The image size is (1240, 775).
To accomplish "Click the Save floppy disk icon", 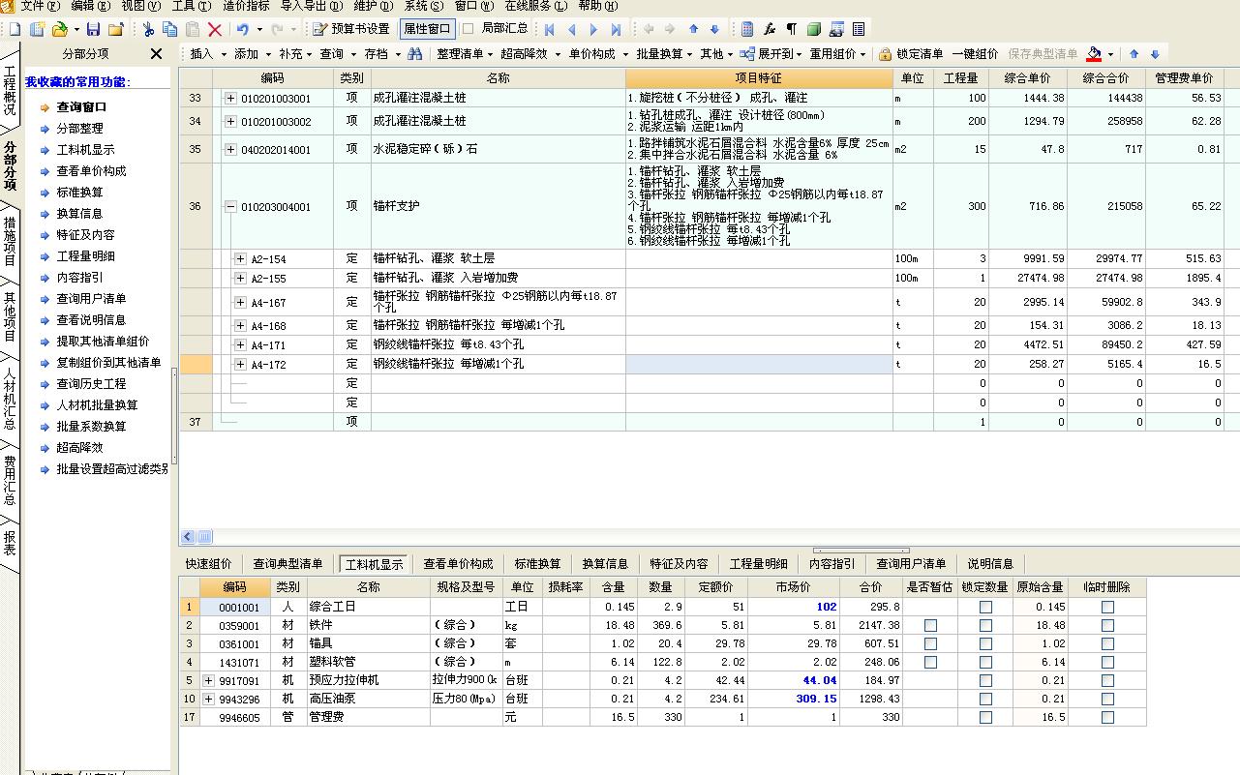I will pos(94,29).
